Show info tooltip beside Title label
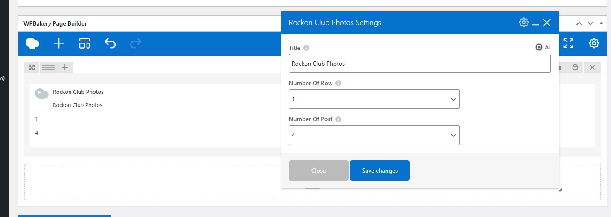 306,48
